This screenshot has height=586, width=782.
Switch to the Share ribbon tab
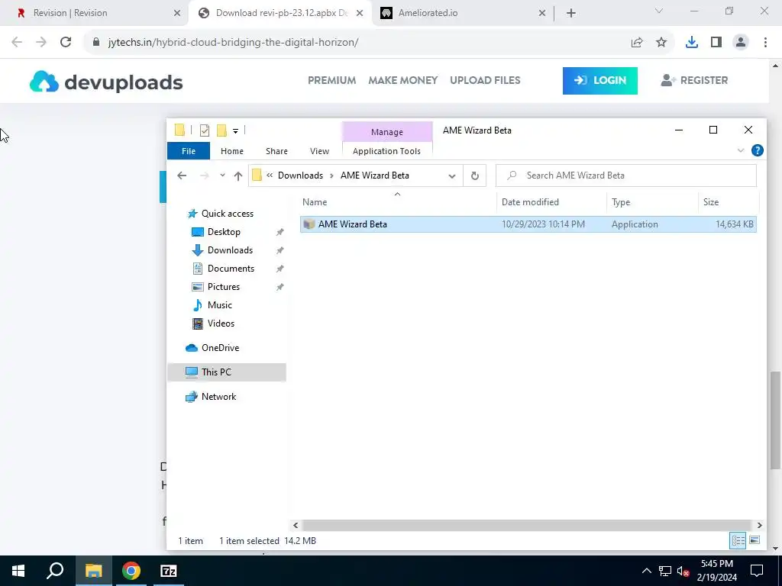(276, 151)
